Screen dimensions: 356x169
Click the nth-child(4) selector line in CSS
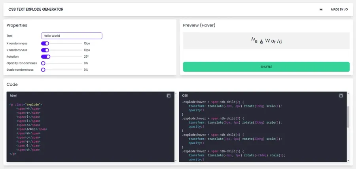[x=213, y=135]
